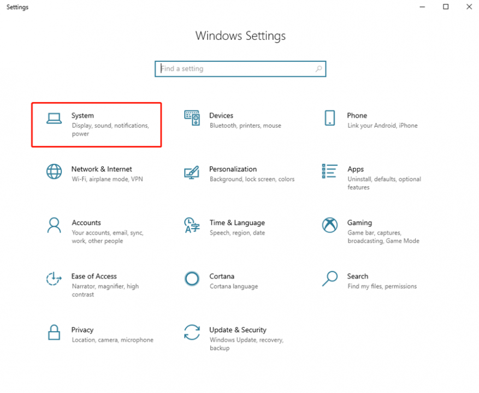This screenshot has width=479, height=393.
Task: Click 'Windows Update, recovery, backup' description
Action: pos(246,344)
